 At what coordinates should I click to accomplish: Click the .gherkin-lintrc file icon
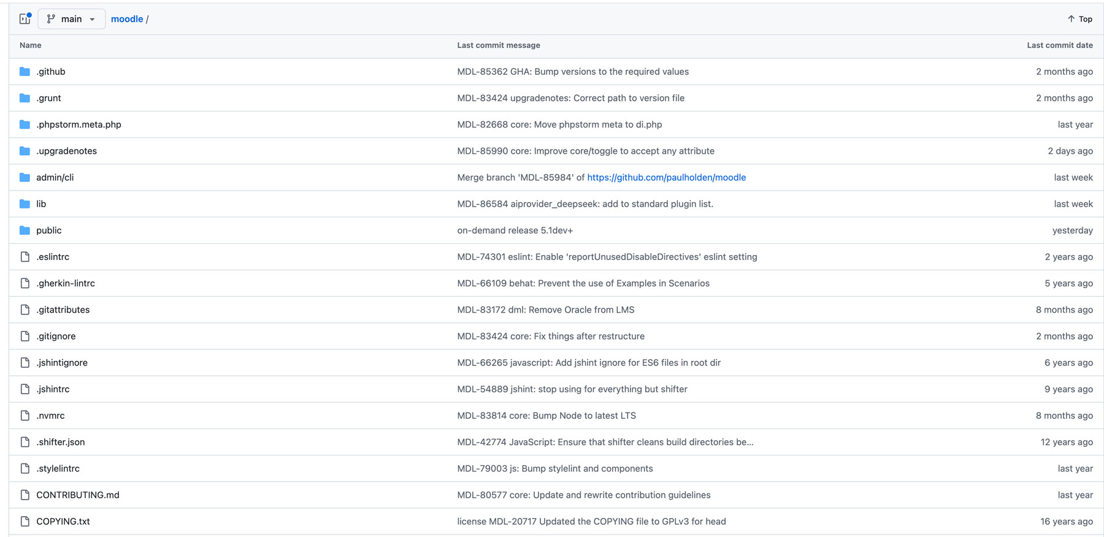pos(25,283)
